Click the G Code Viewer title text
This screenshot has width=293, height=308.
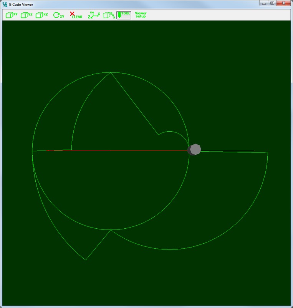coord(22,4)
